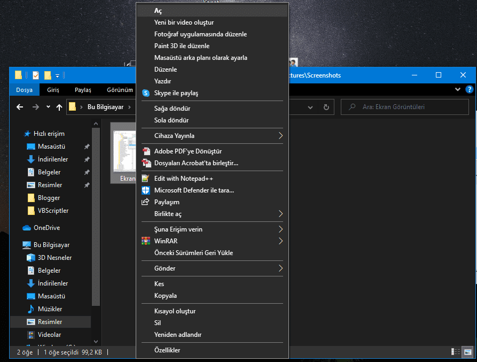Image resolution: width=477 pixels, height=362 pixels.
Task: Select Yeniden adlandır menu entry
Action: tap(213, 335)
